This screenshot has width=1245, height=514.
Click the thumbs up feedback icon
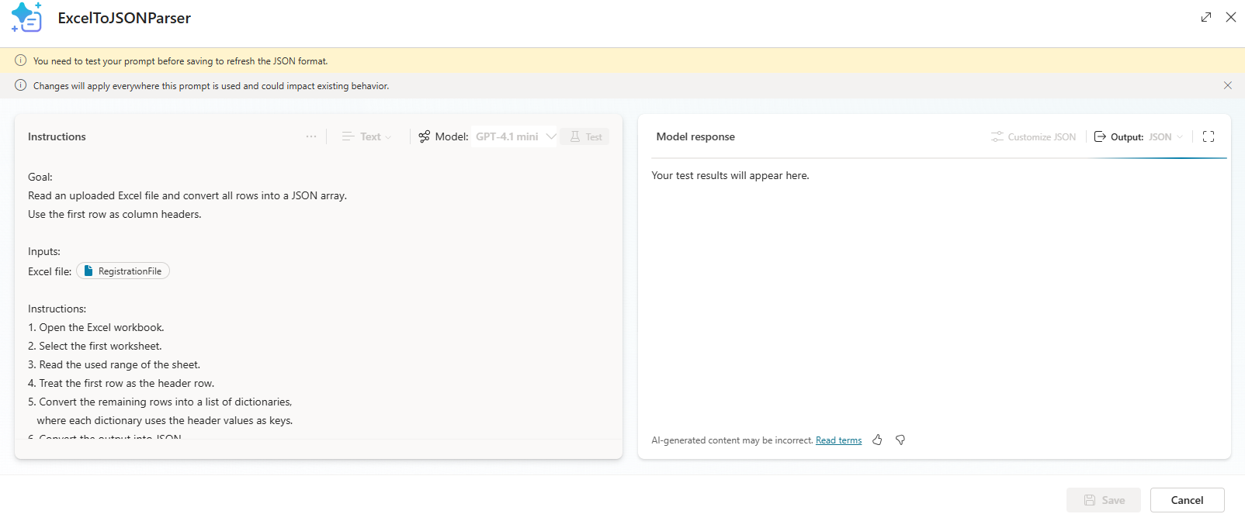877,440
